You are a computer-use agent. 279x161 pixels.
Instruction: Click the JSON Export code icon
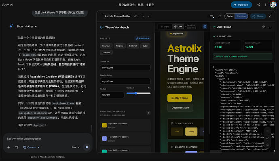214,27
